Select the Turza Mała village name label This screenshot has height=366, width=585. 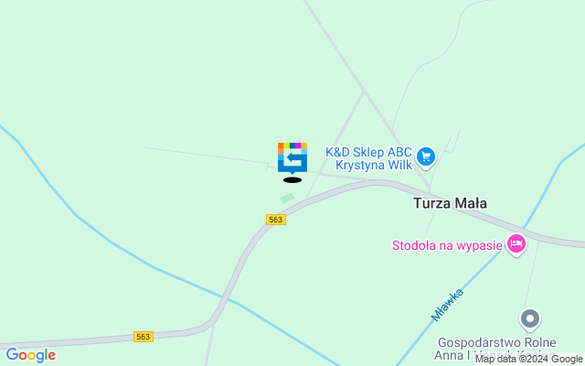pyautogui.click(x=450, y=203)
